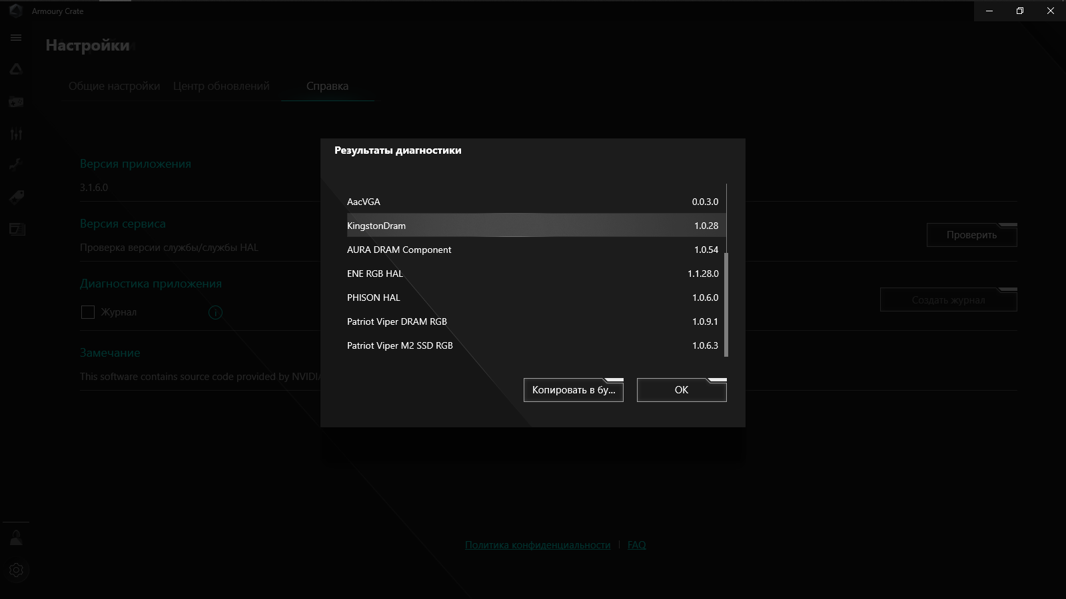Viewport: 1066px width, 599px height.
Task: Close the Armoury Crate window
Action: click(x=1051, y=11)
